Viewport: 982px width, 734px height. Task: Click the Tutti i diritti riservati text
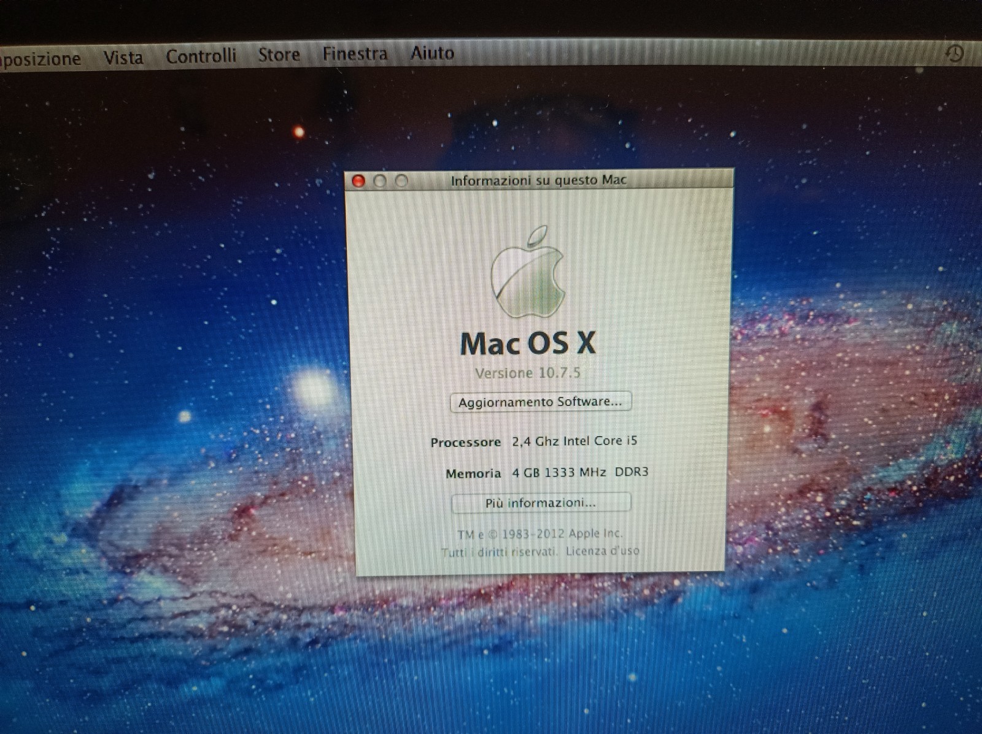click(499, 552)
